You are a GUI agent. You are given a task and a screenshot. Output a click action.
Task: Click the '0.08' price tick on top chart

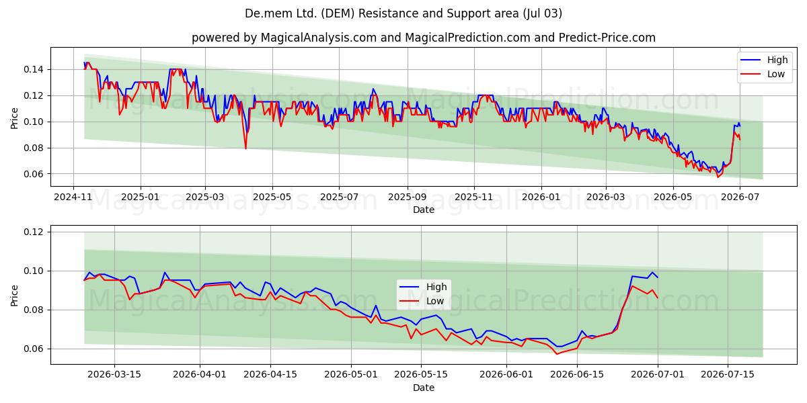[35, 148]
